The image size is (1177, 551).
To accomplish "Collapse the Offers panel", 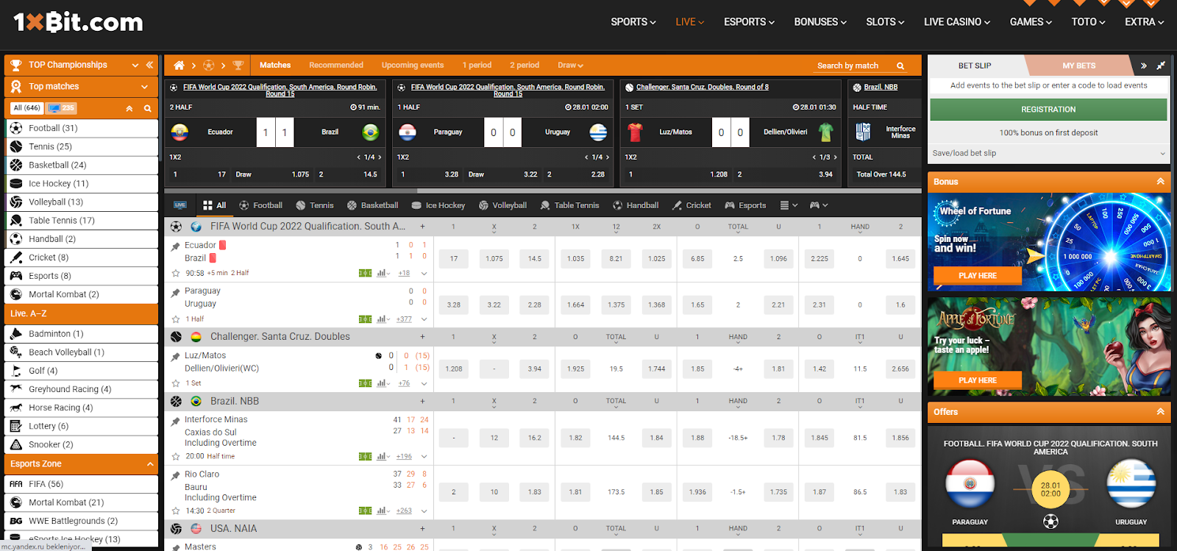I will pos(1160,412).
